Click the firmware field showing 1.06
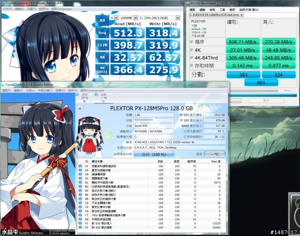Viewport: 300px width, 236px height. tap(154, 115)
